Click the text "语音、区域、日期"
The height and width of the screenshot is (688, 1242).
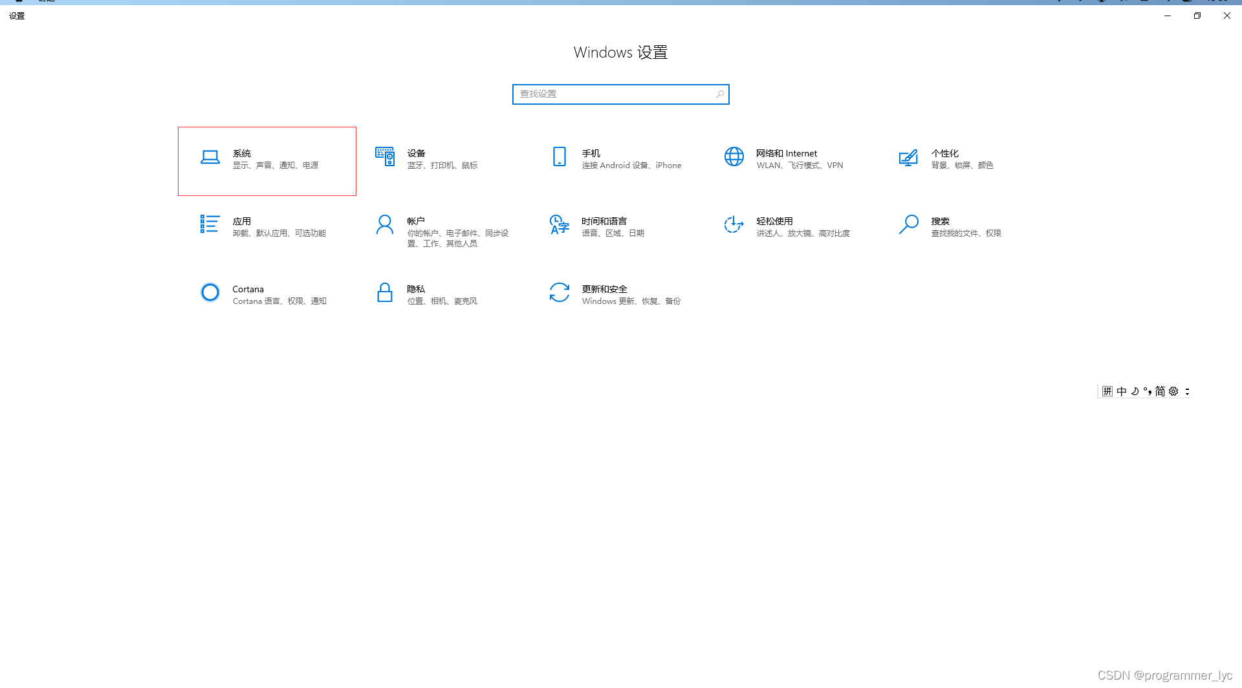click(x=613, y=233)
